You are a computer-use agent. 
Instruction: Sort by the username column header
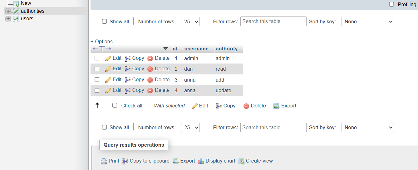196,49
